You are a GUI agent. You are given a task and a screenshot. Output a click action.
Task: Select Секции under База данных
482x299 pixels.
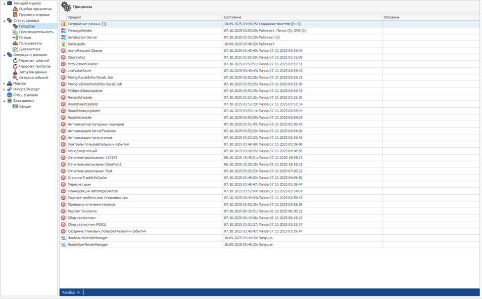[25, 106]
